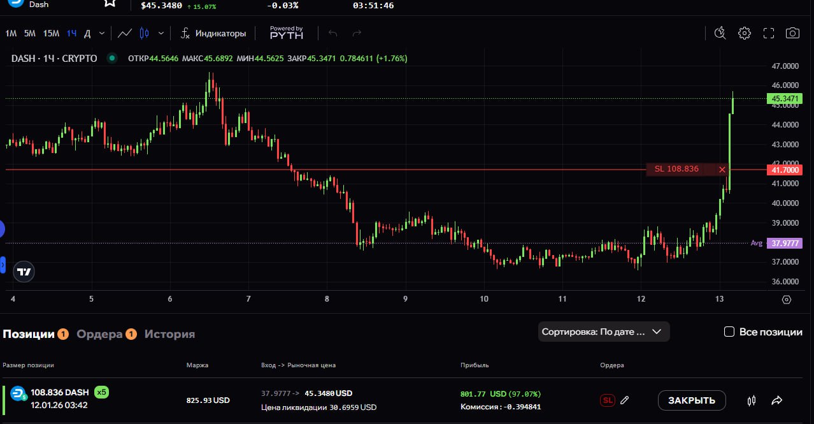Viewport: 814px width, 424px height.
Task: Edit position orders with the pencil icon
Action: [x=625, y=400]
